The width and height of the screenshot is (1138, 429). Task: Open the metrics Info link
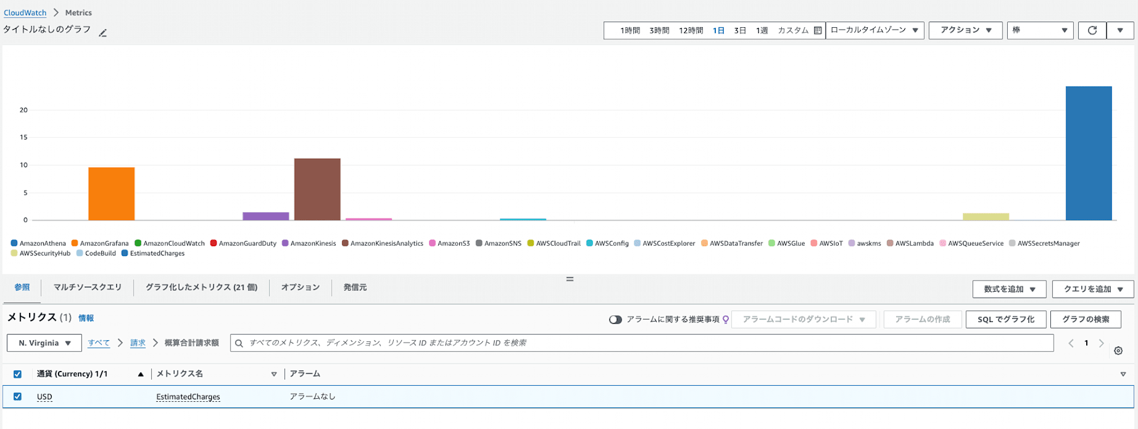point(86,318)
